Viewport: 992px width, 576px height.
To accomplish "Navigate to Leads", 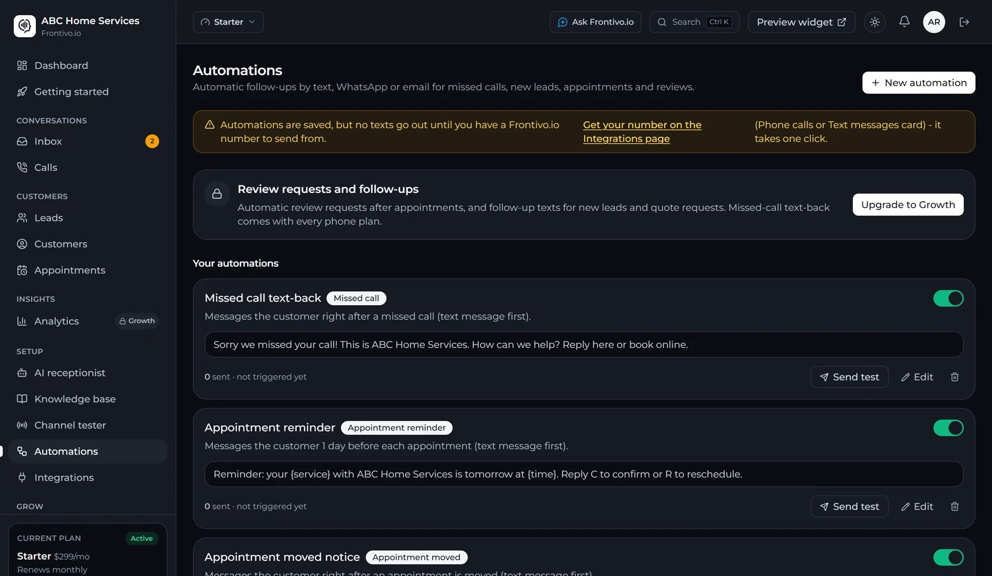I will (x=88, y=218).
